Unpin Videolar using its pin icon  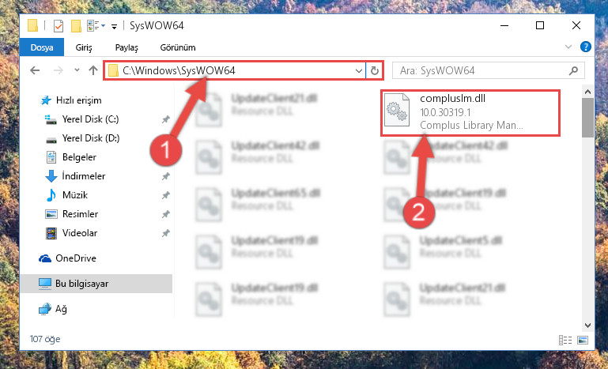(x=165, y=233)
